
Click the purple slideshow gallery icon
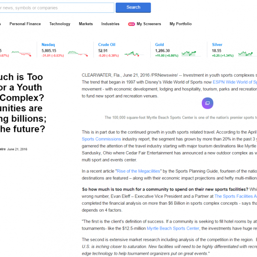coord(207,103)
